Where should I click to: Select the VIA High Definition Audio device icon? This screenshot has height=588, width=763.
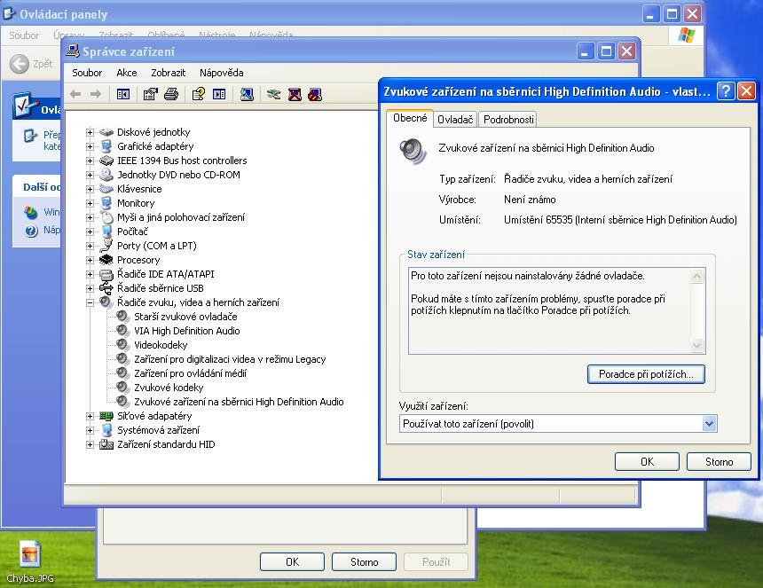pos(122,331)
